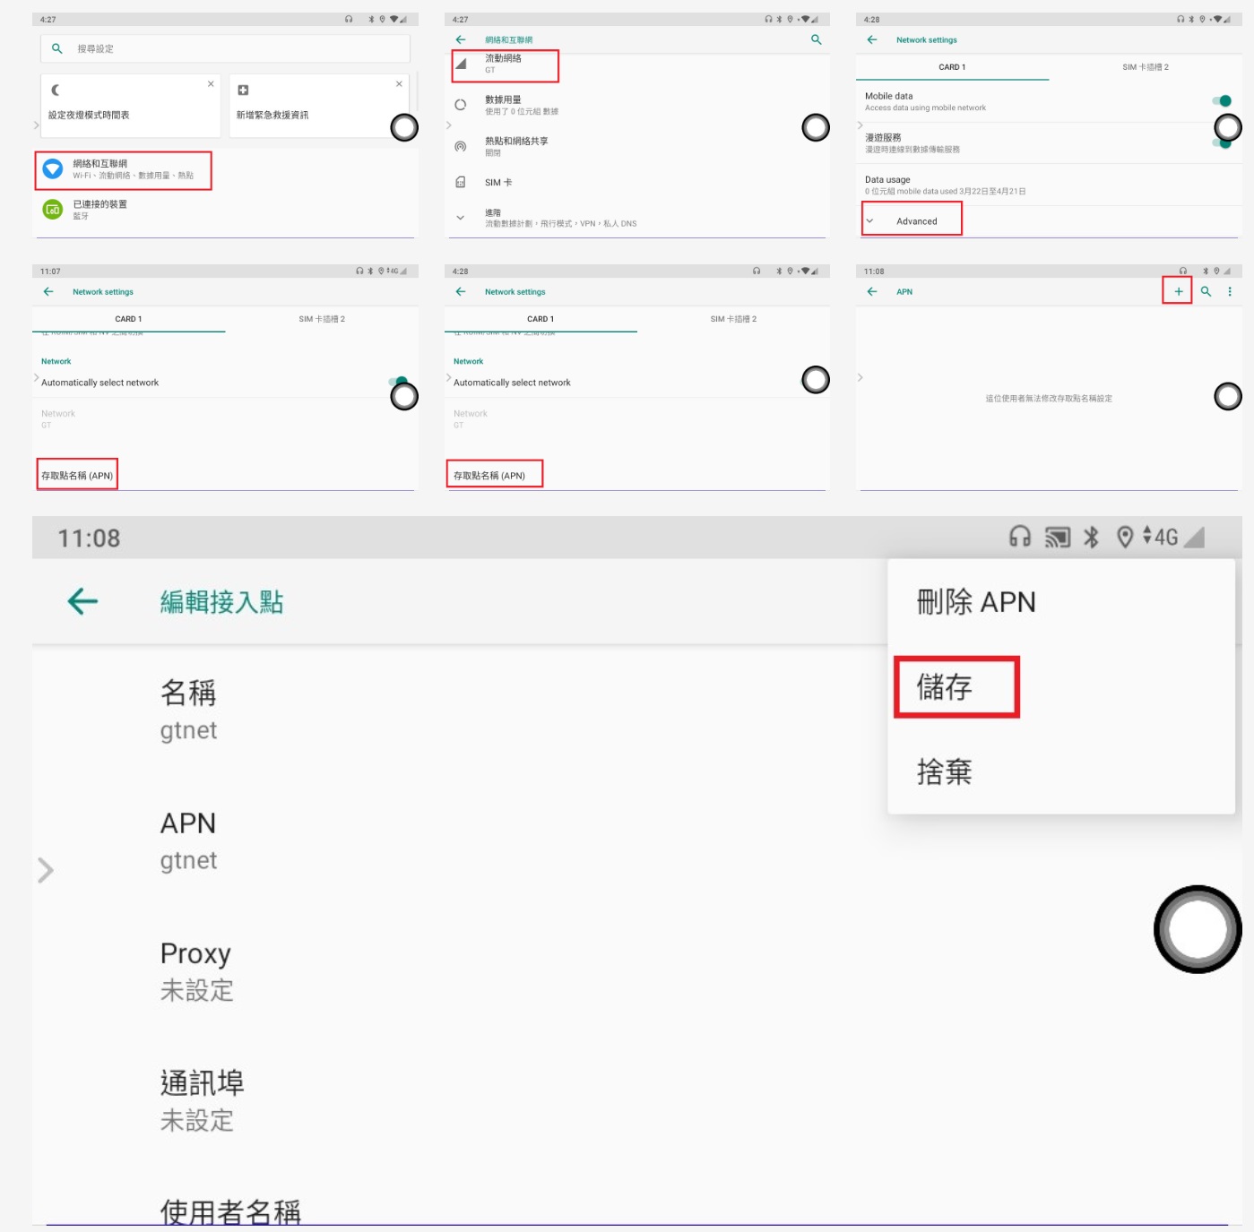Open the Data usage entry
The height and width of the screenshot is (1232, 1254).
1049,185
